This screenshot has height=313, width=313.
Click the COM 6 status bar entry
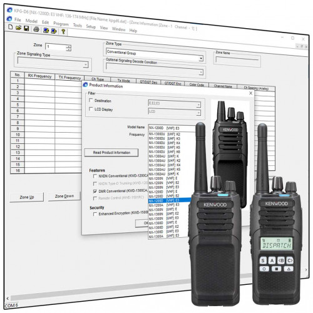11,305
